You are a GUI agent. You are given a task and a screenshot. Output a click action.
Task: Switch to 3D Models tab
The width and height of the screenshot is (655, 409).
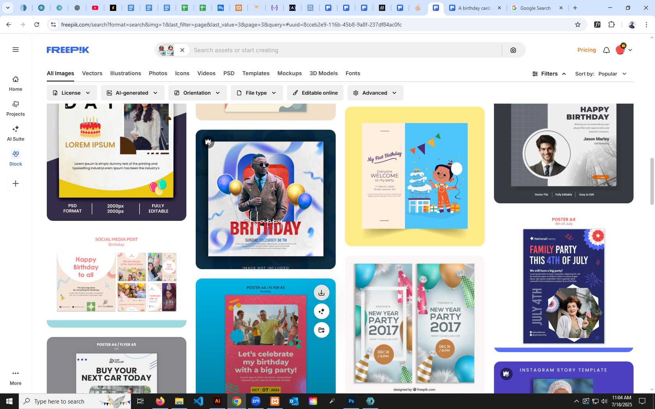click(x=324, y=73)
